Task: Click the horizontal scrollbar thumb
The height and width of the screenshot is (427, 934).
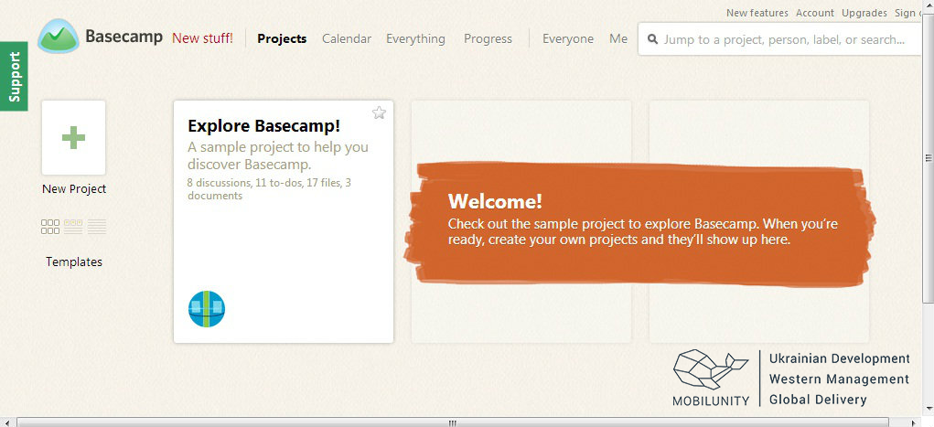Action: point(453,422)
